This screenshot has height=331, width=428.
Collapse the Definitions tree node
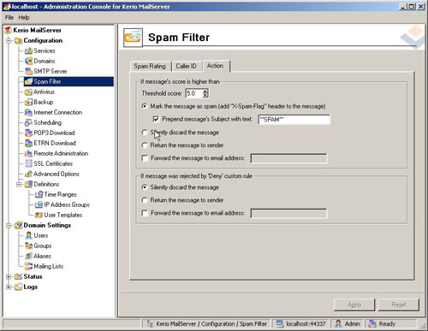click(x=19, y=184)
